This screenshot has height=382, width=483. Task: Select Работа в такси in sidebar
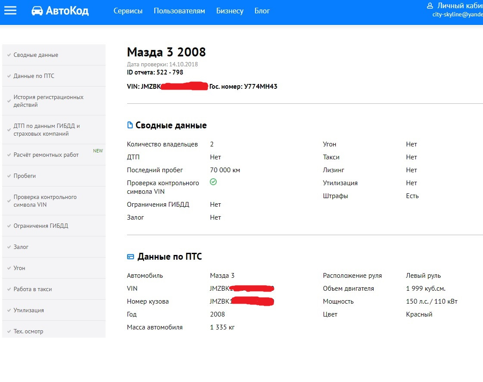33,289
